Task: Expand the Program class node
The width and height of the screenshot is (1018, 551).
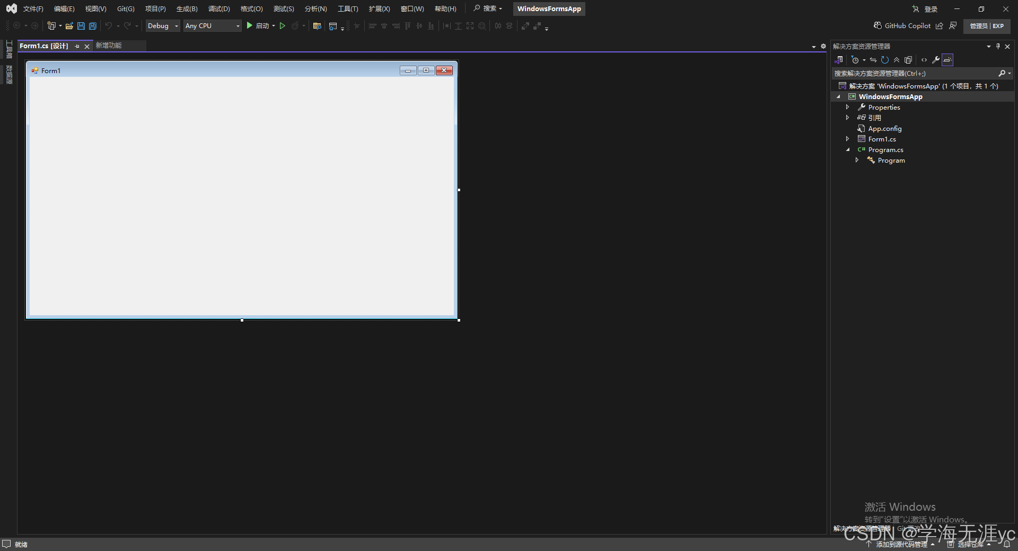Action: (x=857, y=160)
